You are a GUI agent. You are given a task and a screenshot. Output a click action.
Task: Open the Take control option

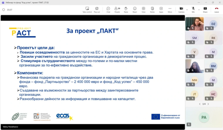coord(87,10)
